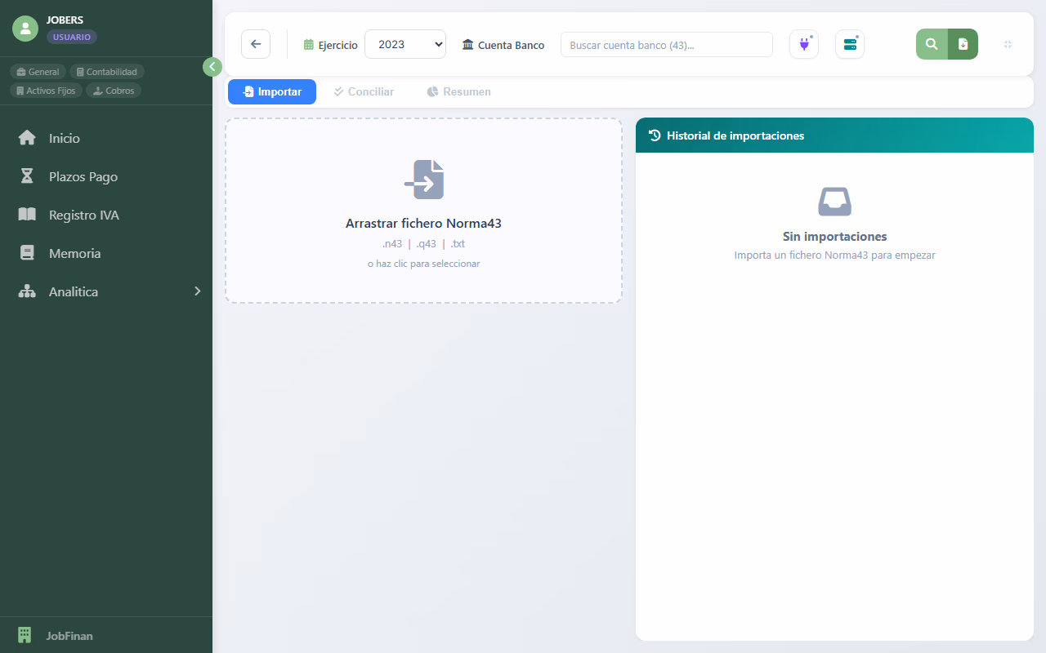Open the Ejercicio year dropdown
The width and height of the screenshot is (1046, 653).
click(x=405, y=44)
